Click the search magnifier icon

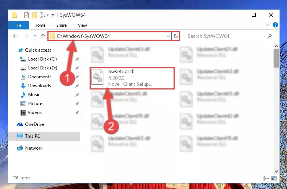tap(269, 36)
